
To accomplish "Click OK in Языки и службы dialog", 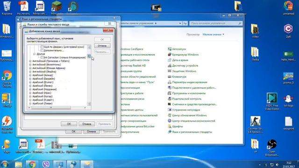I will [69, 124].
